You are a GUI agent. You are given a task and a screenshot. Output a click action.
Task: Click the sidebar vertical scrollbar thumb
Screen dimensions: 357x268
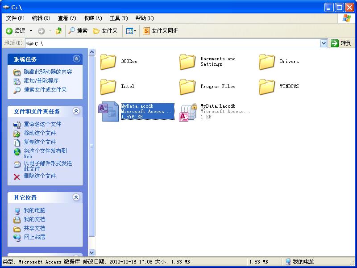tap(91, 146)
